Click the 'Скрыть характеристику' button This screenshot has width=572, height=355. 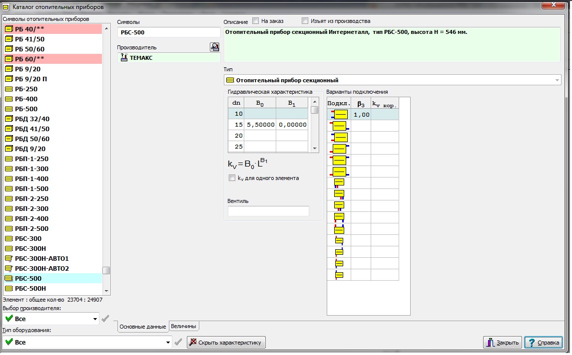tap(226, 342)
